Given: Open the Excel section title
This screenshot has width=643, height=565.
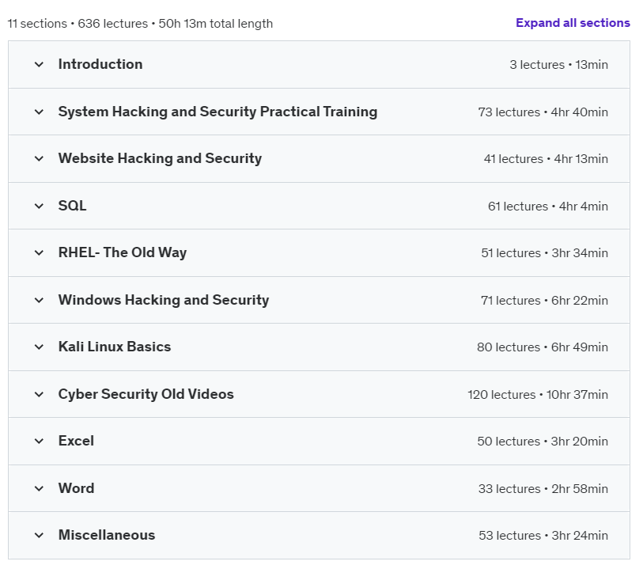Looking at the screenshot, I should 76,441.
